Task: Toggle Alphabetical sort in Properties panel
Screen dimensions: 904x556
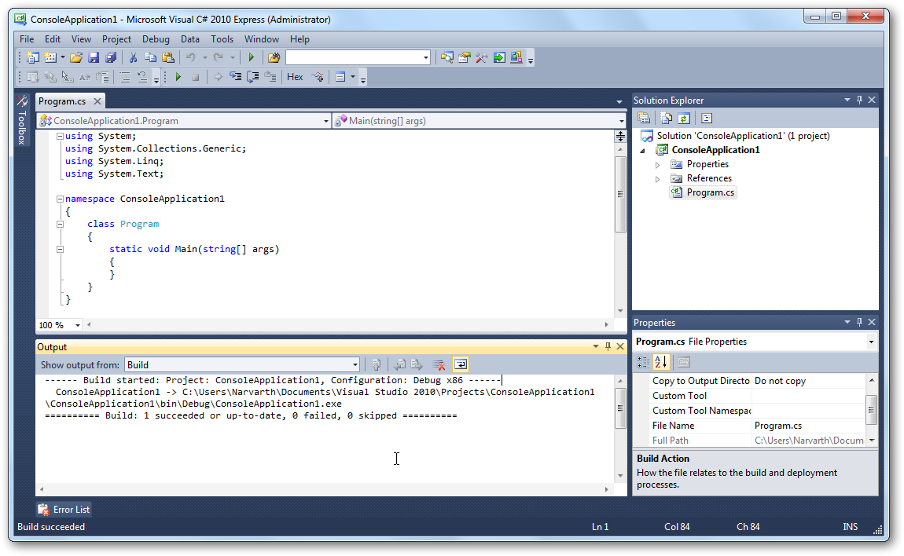Action: (661, 362)
